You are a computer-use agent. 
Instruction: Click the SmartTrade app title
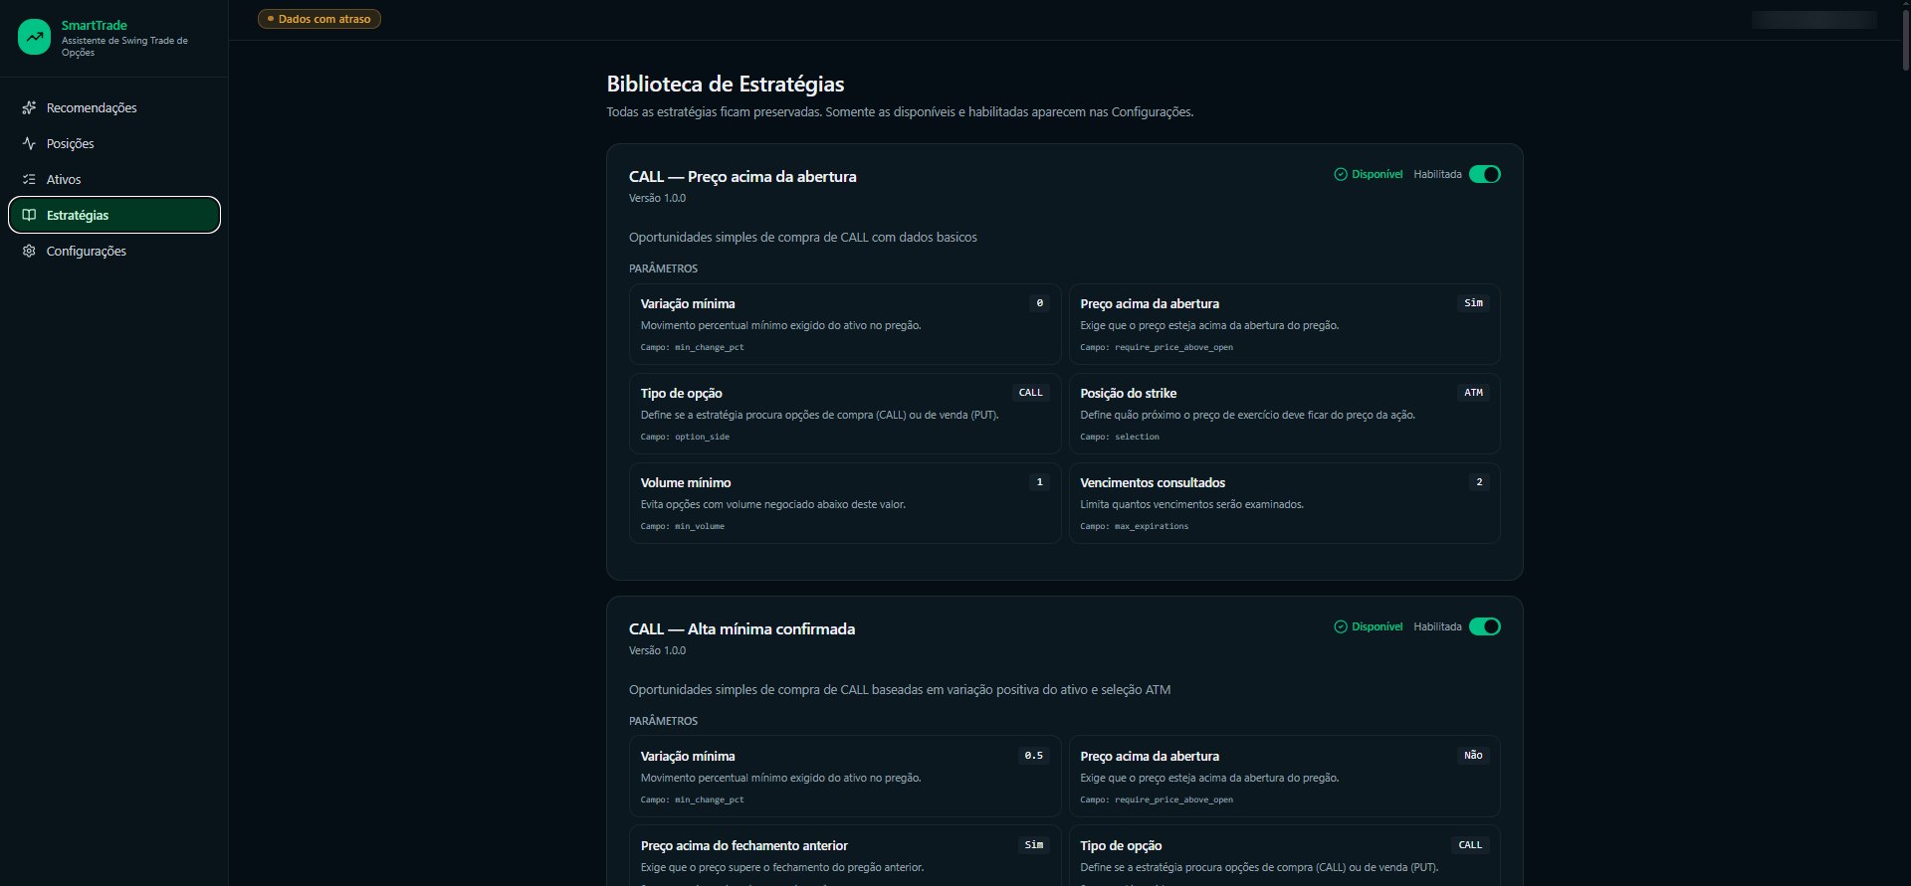94,25
